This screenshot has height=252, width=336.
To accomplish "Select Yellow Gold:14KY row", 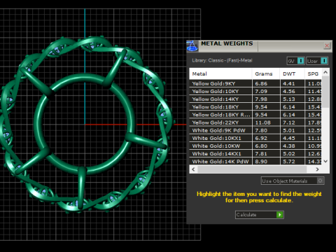I will [x=255, y=99].
